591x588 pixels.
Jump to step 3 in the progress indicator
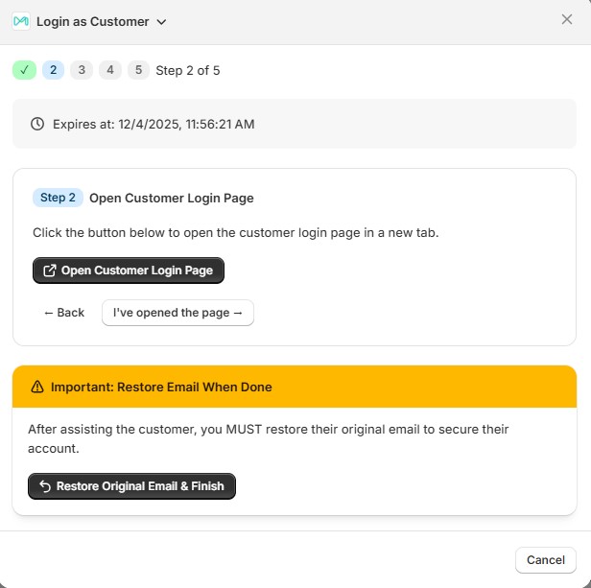pyautogui.click(x=82, y=70)
